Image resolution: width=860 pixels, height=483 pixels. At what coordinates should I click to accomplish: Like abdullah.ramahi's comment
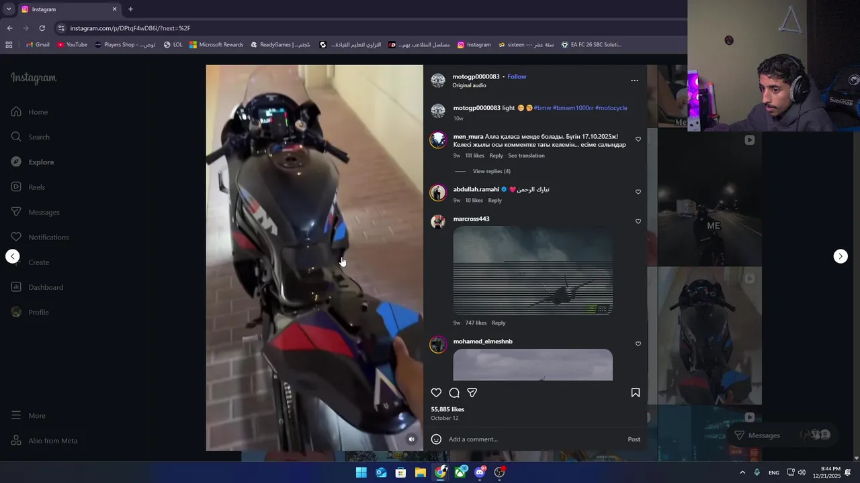638,192
